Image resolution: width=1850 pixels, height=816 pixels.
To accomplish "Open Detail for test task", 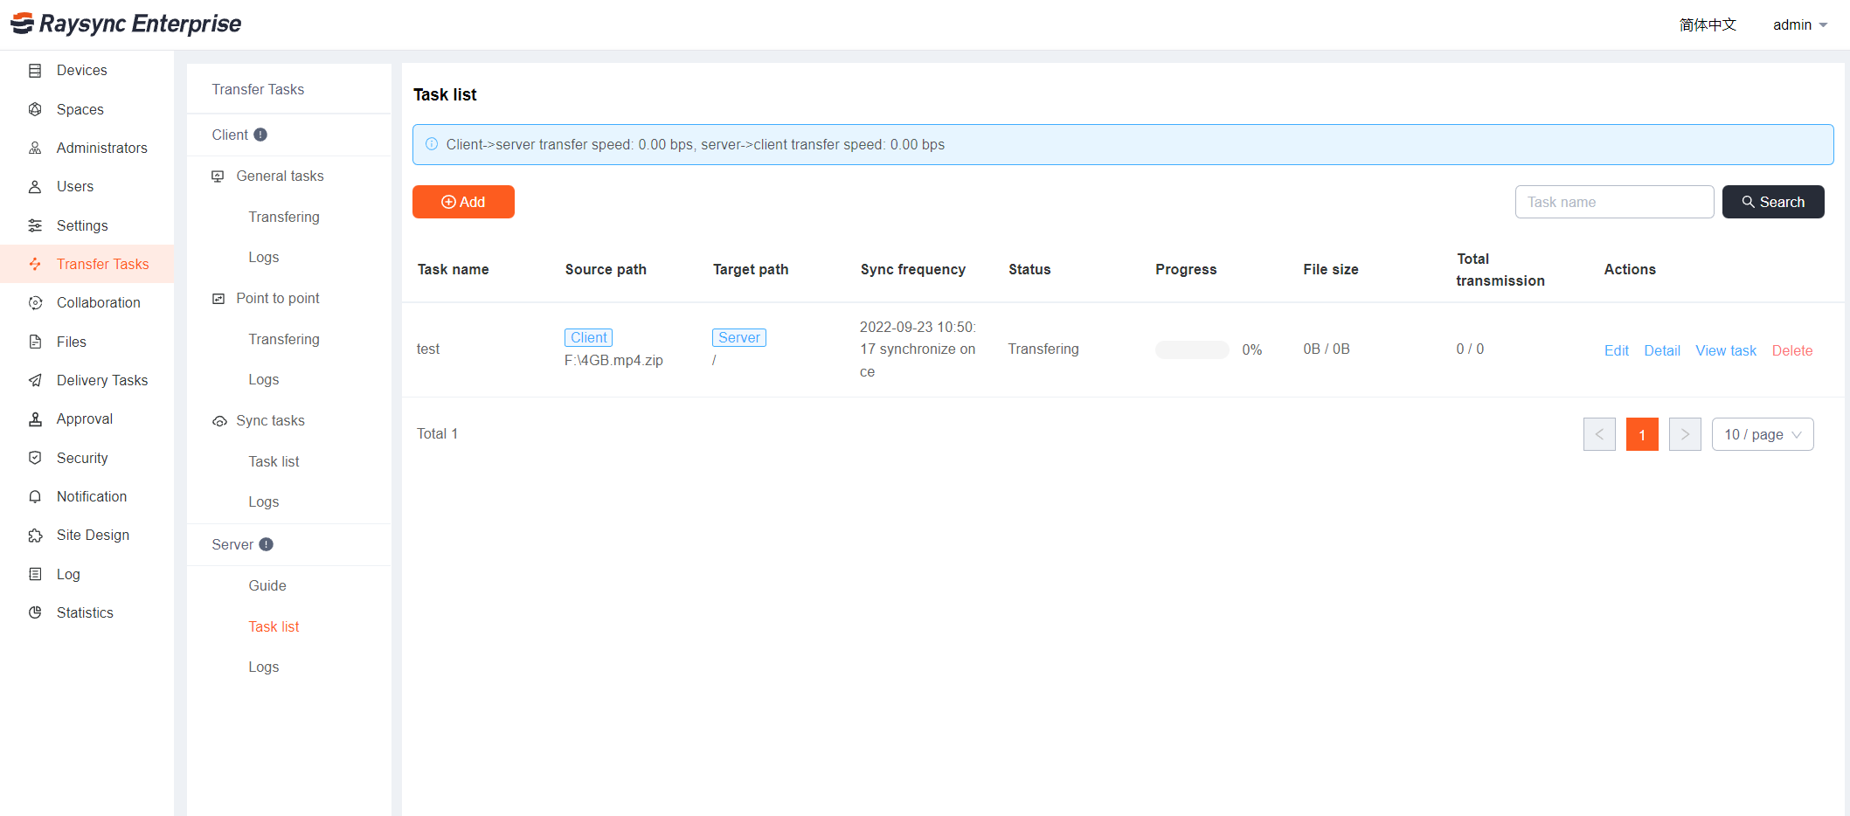I will [1662, 350].
